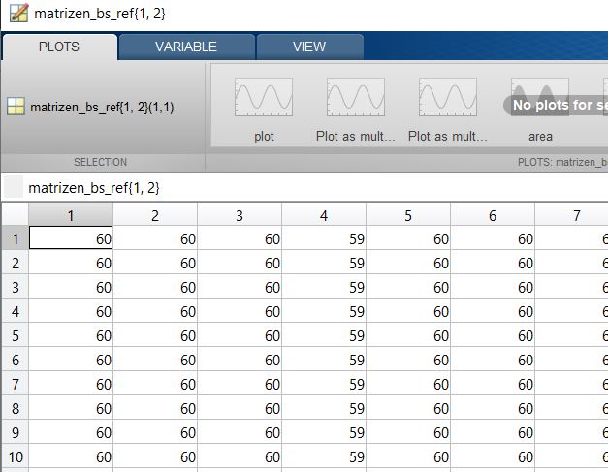This screenshot has height=472, width=608.
Task: Click the plot icon in plots gallery
Action: (x=264, y=99)
